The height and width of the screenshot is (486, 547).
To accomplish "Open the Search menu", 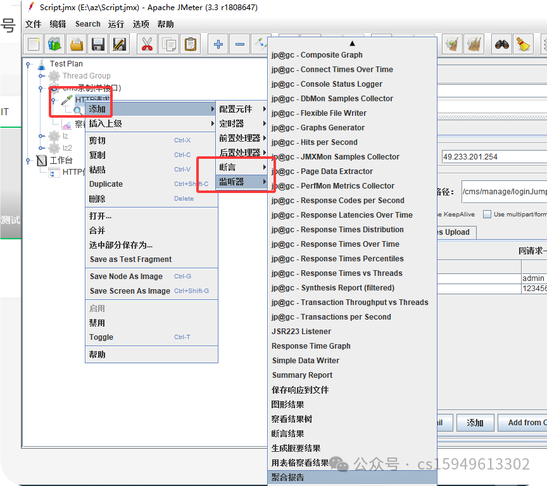I will [x=87, y=24].
